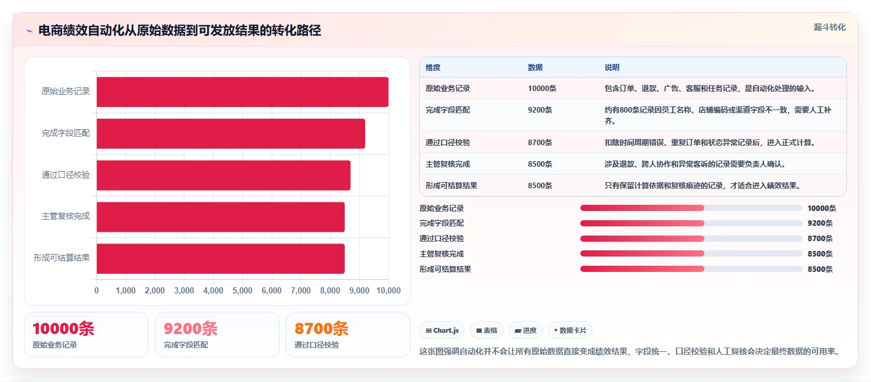Select the 进度 chip
The image size is (871, 382).
[x=526, y=330]
